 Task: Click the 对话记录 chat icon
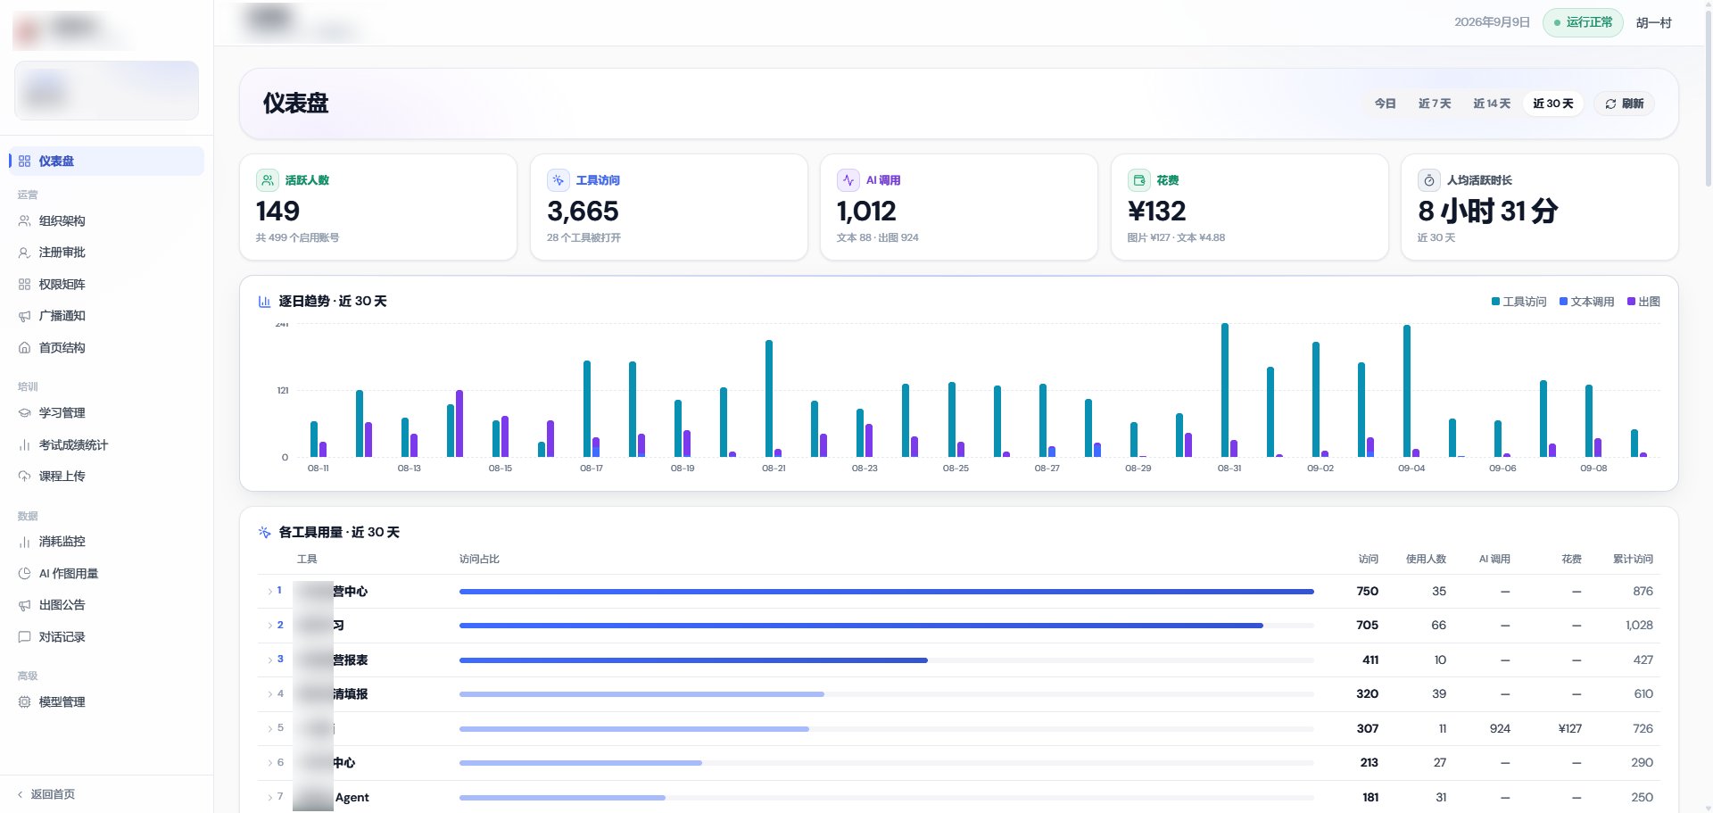click(x=24, y=637)
